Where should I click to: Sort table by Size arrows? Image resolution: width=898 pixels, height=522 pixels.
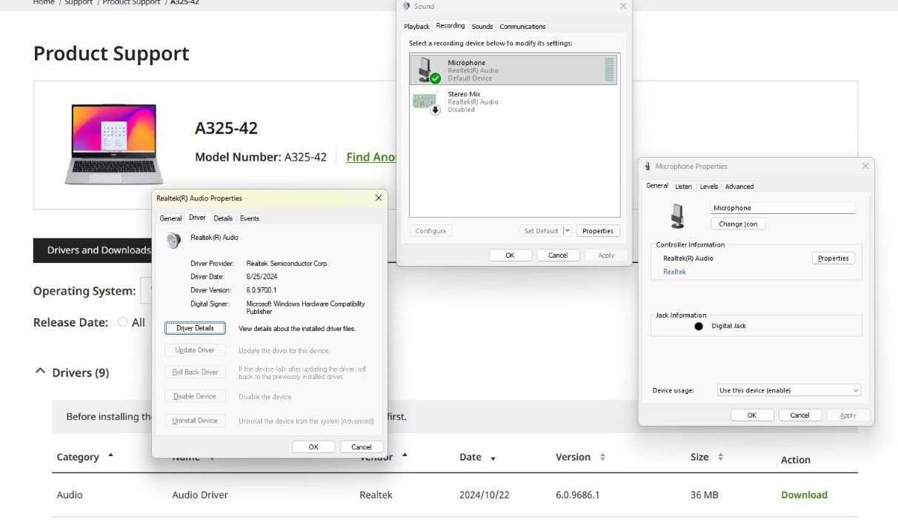[x=720, y=457]
